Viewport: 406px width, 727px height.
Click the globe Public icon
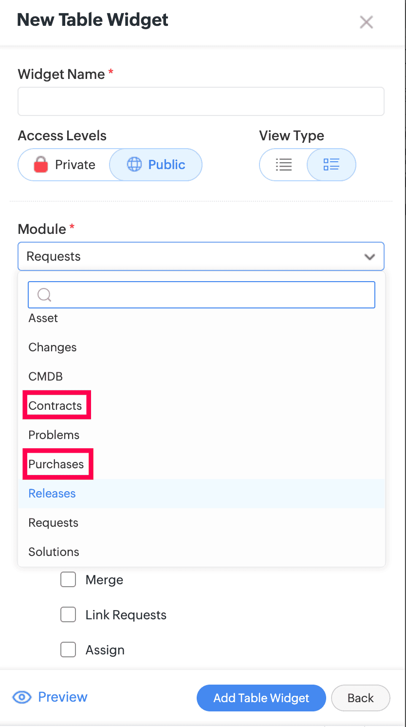(134, 165)
